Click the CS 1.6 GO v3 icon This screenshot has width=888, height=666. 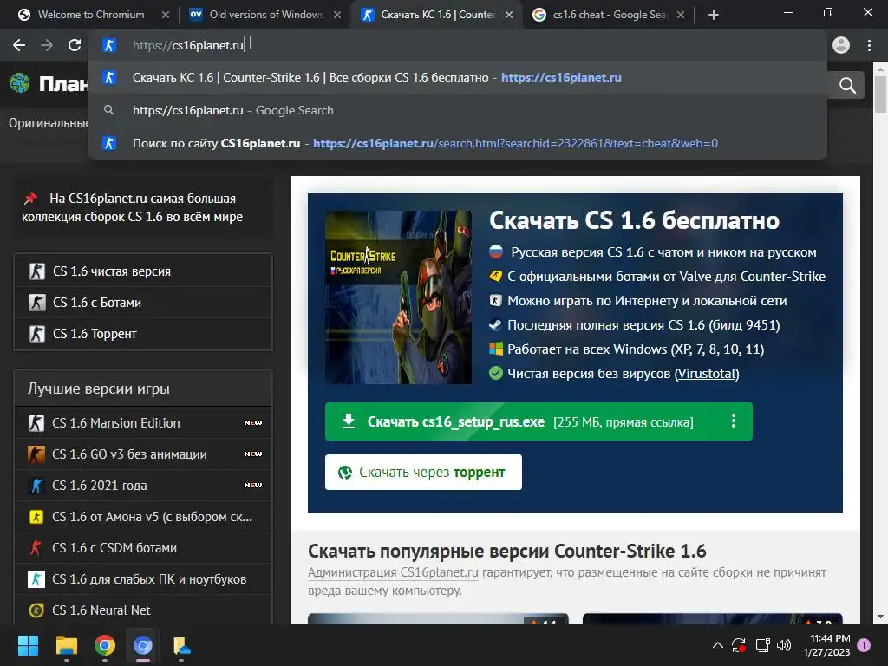click(x=36, y=454)
